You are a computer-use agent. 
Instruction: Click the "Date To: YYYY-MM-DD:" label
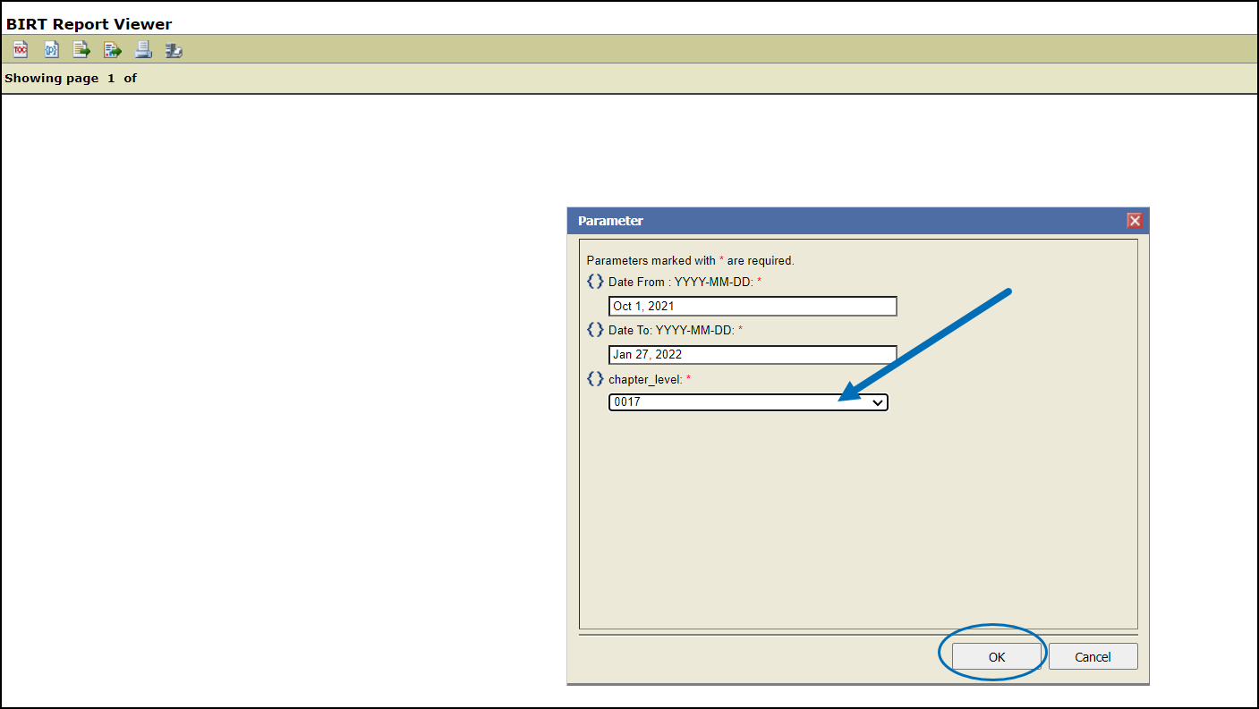click(x=672, y=330)
